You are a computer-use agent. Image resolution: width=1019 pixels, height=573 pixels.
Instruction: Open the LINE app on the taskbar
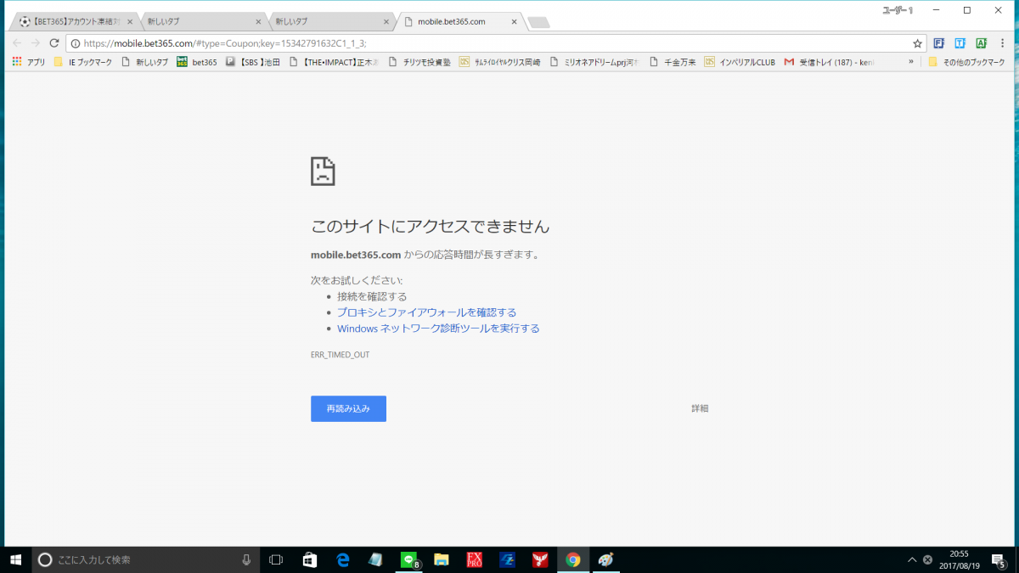(409, 559)
